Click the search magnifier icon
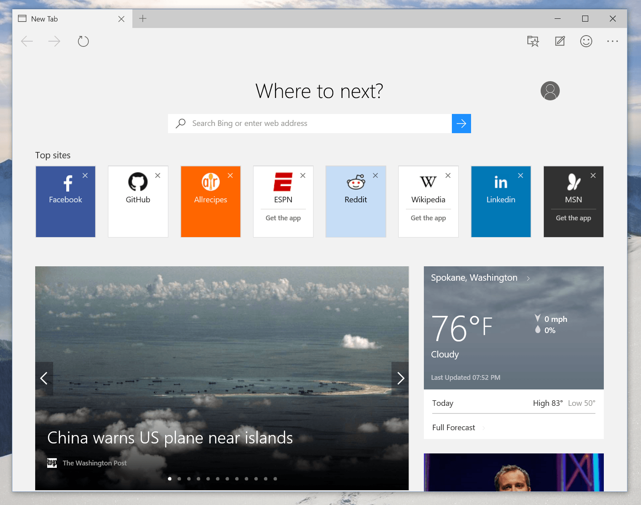 point(181,123)
